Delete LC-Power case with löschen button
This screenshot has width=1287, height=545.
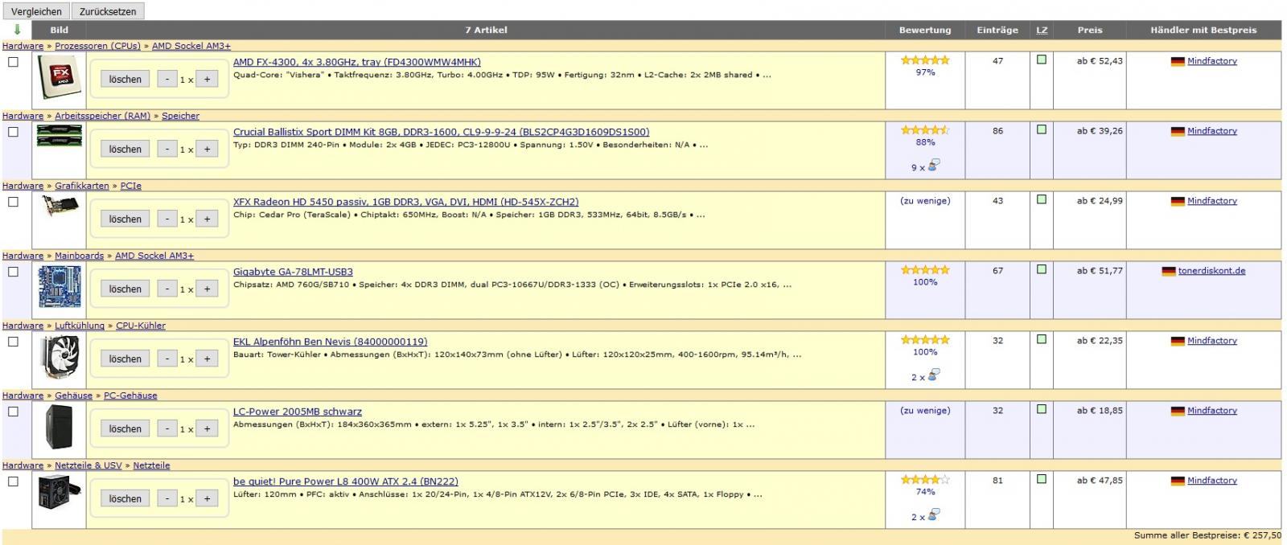pos(125,429)
